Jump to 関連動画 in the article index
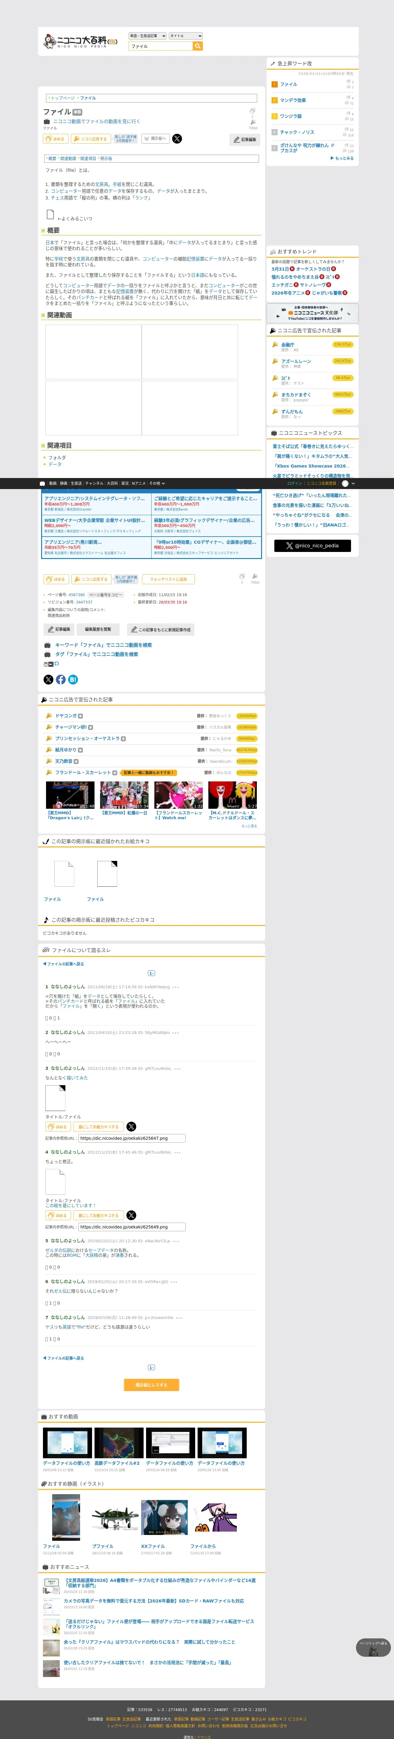The height and width of the screenshot is (1739, 394). (x=68, y=159)
